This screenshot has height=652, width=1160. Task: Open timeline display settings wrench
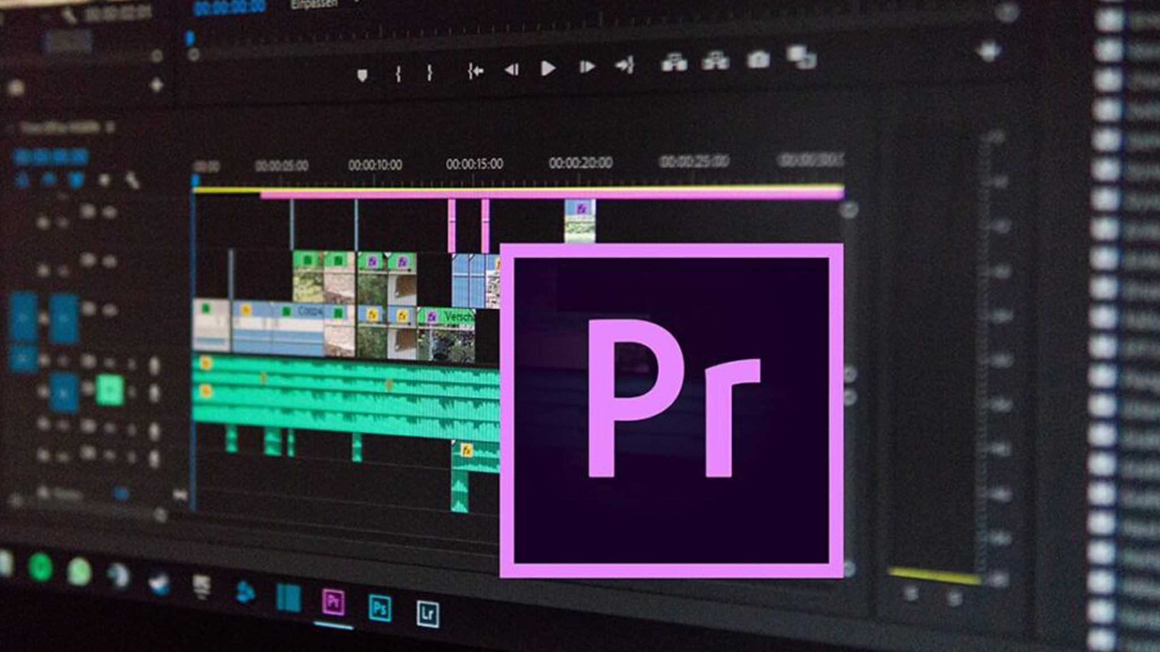tap(132, 181)
